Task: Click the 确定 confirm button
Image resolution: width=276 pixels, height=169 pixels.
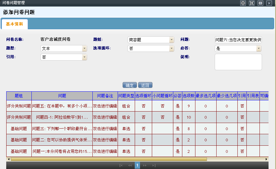Action: pyautogui.click(x=129, y=85)
